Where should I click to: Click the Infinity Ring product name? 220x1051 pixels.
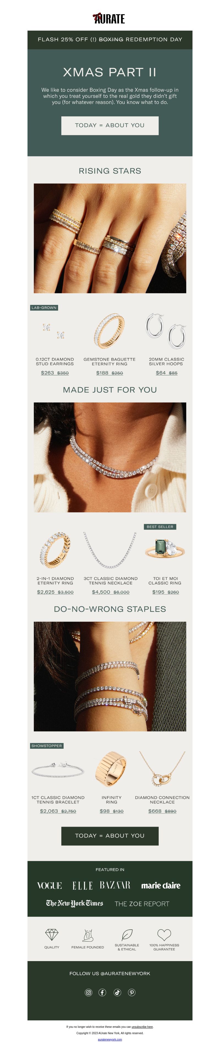[111, 799]
